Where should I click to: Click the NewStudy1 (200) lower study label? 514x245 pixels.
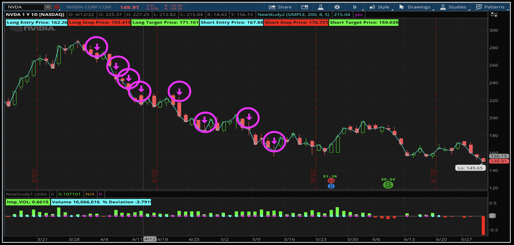(26, 194)
